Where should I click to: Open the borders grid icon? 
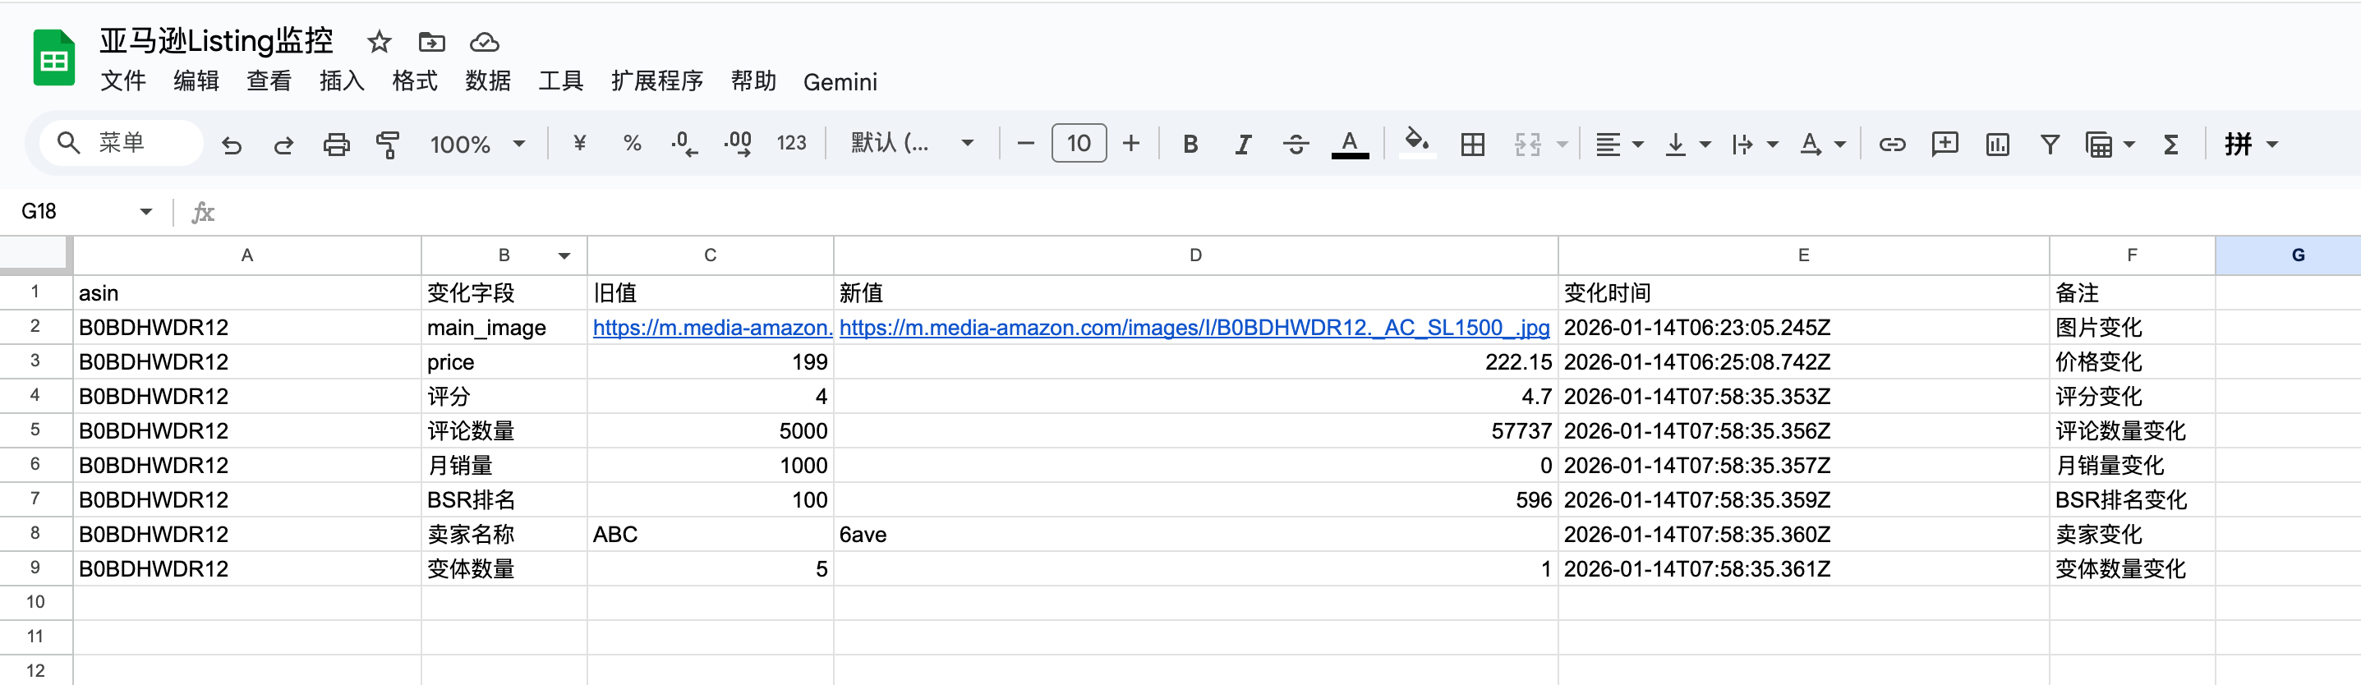click(1472, 144)
